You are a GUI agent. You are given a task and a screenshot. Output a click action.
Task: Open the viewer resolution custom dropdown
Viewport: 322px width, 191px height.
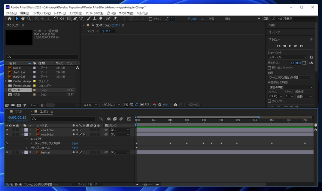111,105
